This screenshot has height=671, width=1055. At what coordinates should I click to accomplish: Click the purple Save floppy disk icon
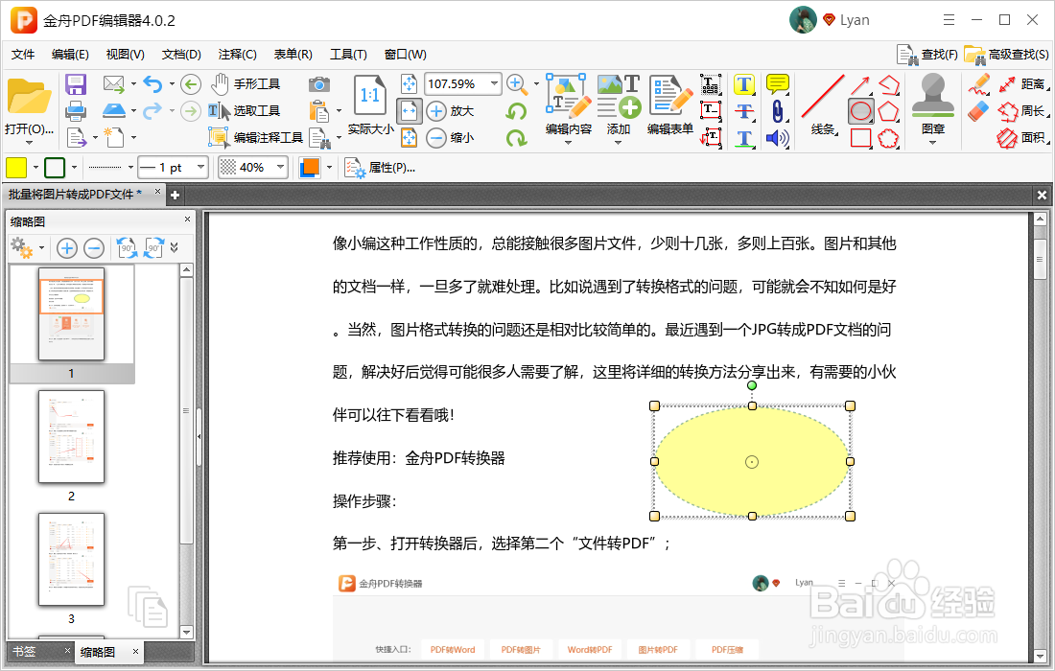(76, 84)
